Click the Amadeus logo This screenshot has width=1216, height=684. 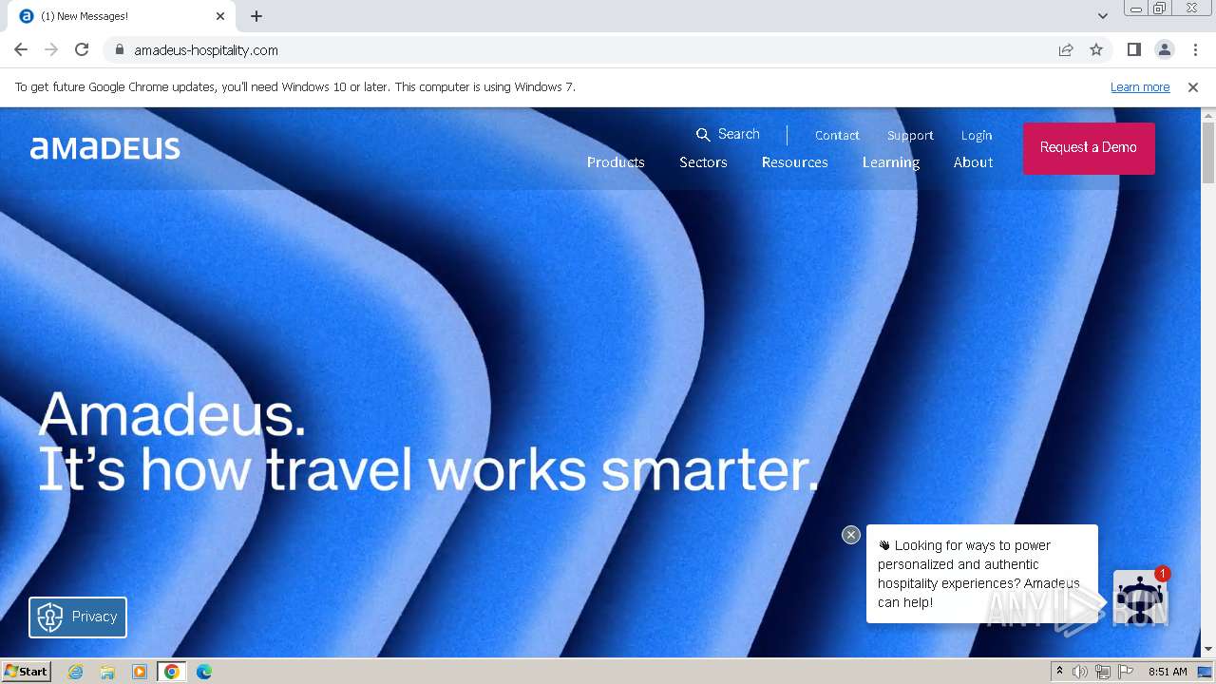[104, 147]
